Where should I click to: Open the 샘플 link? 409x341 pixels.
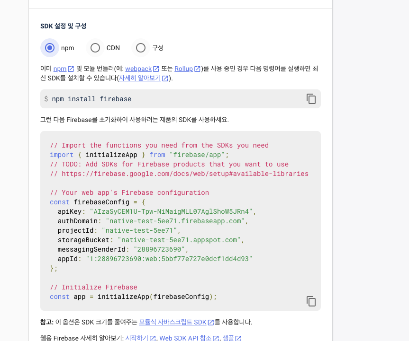pos(232,338)
